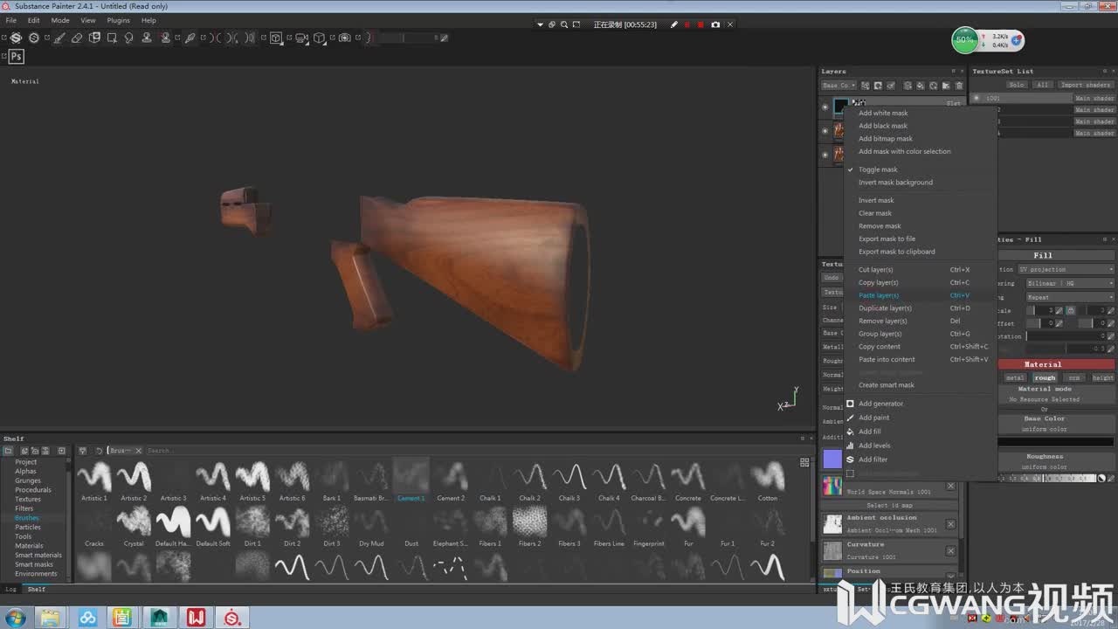The height and width of the screenshot is (629, 1118).
Task: Click the All button in TextureSet List
Action: tap(1042, 85)
